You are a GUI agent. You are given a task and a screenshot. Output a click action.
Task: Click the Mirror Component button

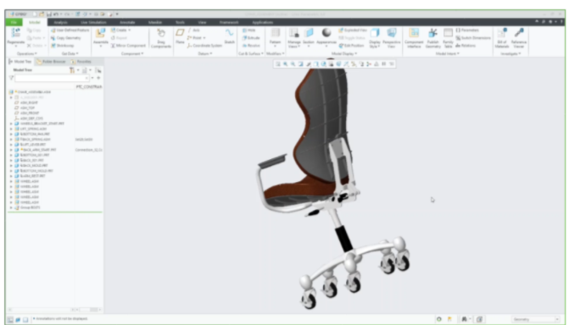[128, 46]
